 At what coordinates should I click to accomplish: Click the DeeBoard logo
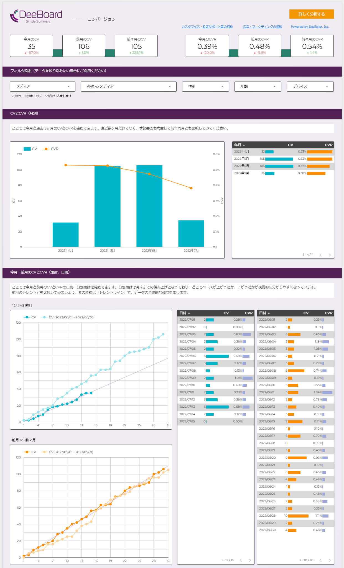tap(36, 16)
